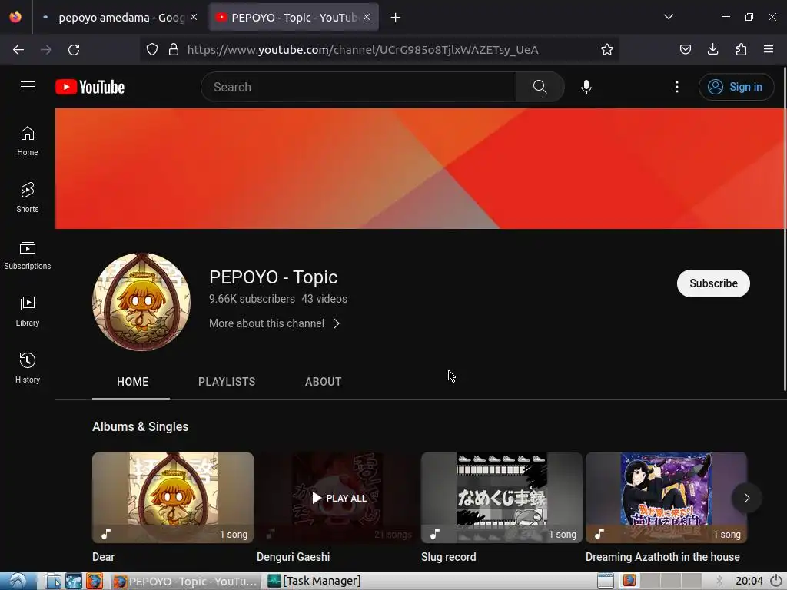Focus the YouTube search field
Viewport: 787px width, 590px height.
pos(358,87)
